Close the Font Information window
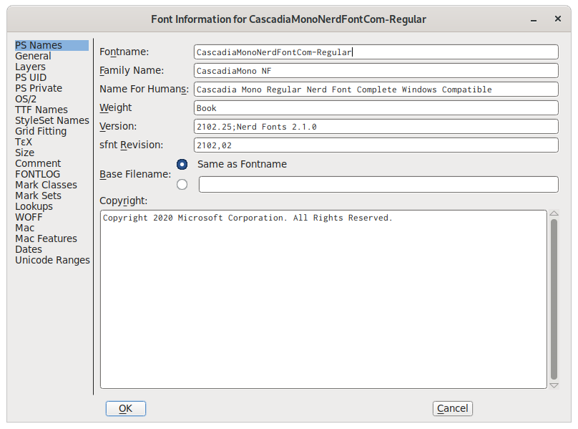The image size is (578, 429). (x=558, y=19)
